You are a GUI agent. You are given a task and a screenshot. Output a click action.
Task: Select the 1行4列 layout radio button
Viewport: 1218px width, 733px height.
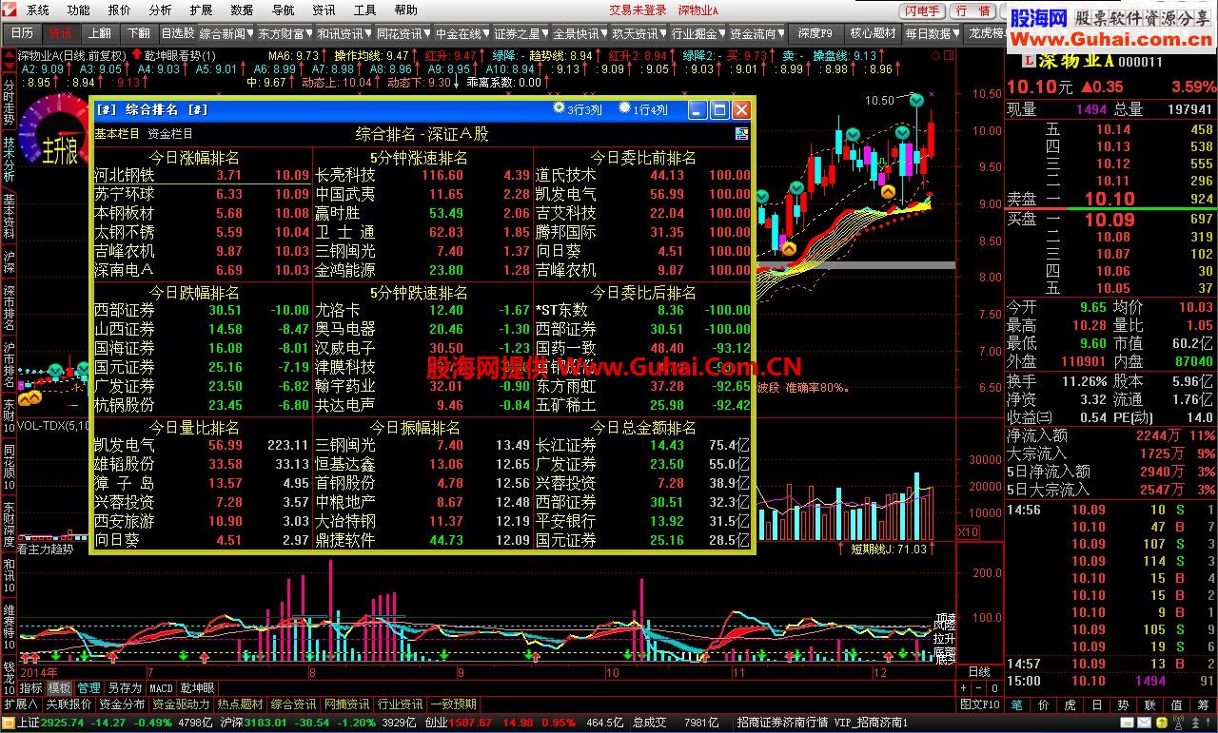coord(624,108)
